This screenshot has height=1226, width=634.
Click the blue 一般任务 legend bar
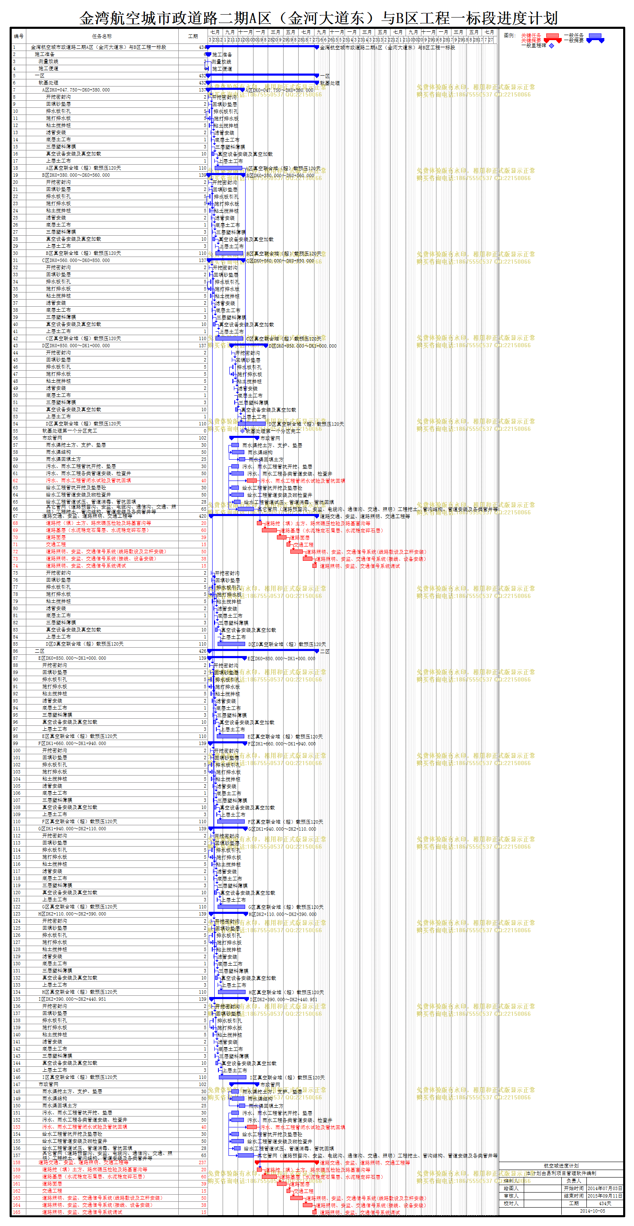(x=595, y=36)
